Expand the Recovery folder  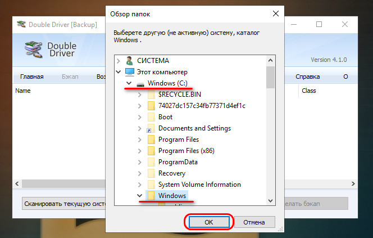point(140,173)
